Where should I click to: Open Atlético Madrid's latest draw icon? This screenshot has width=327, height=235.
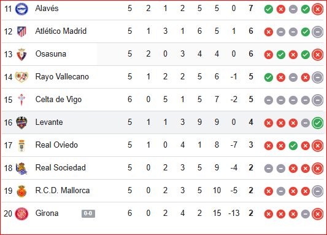pos(318,32)
